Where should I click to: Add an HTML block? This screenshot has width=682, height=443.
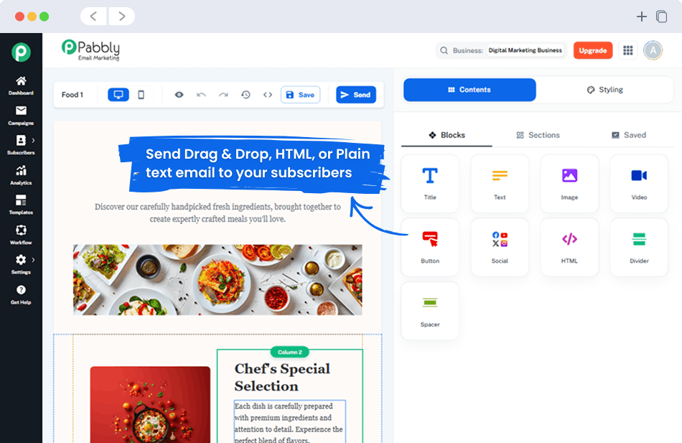point(569,247)
